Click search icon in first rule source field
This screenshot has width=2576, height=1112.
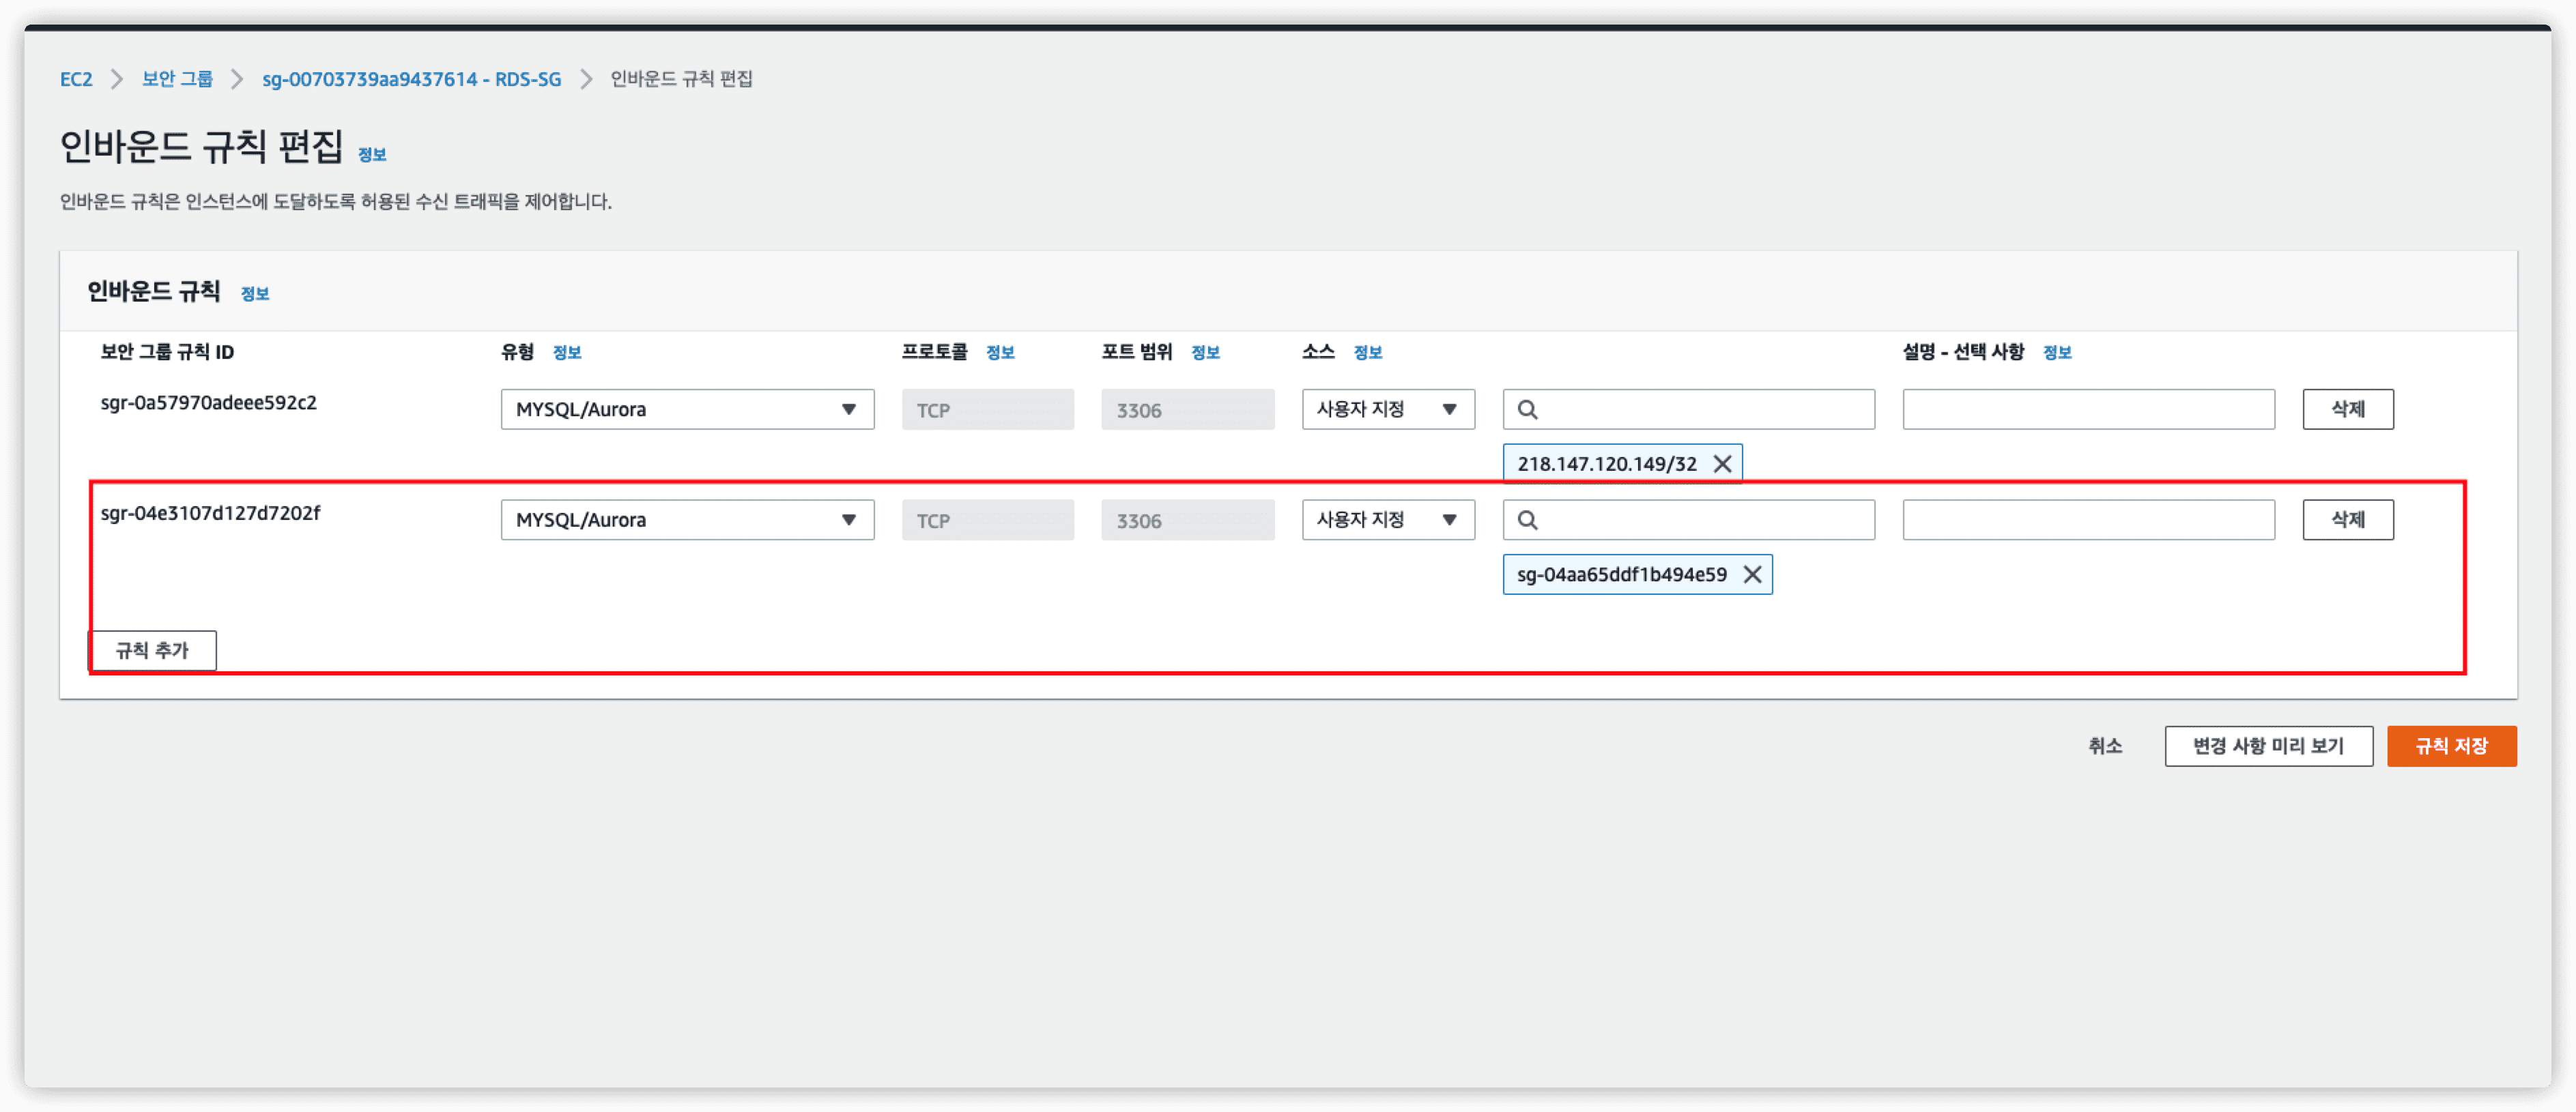[1528, 409]
